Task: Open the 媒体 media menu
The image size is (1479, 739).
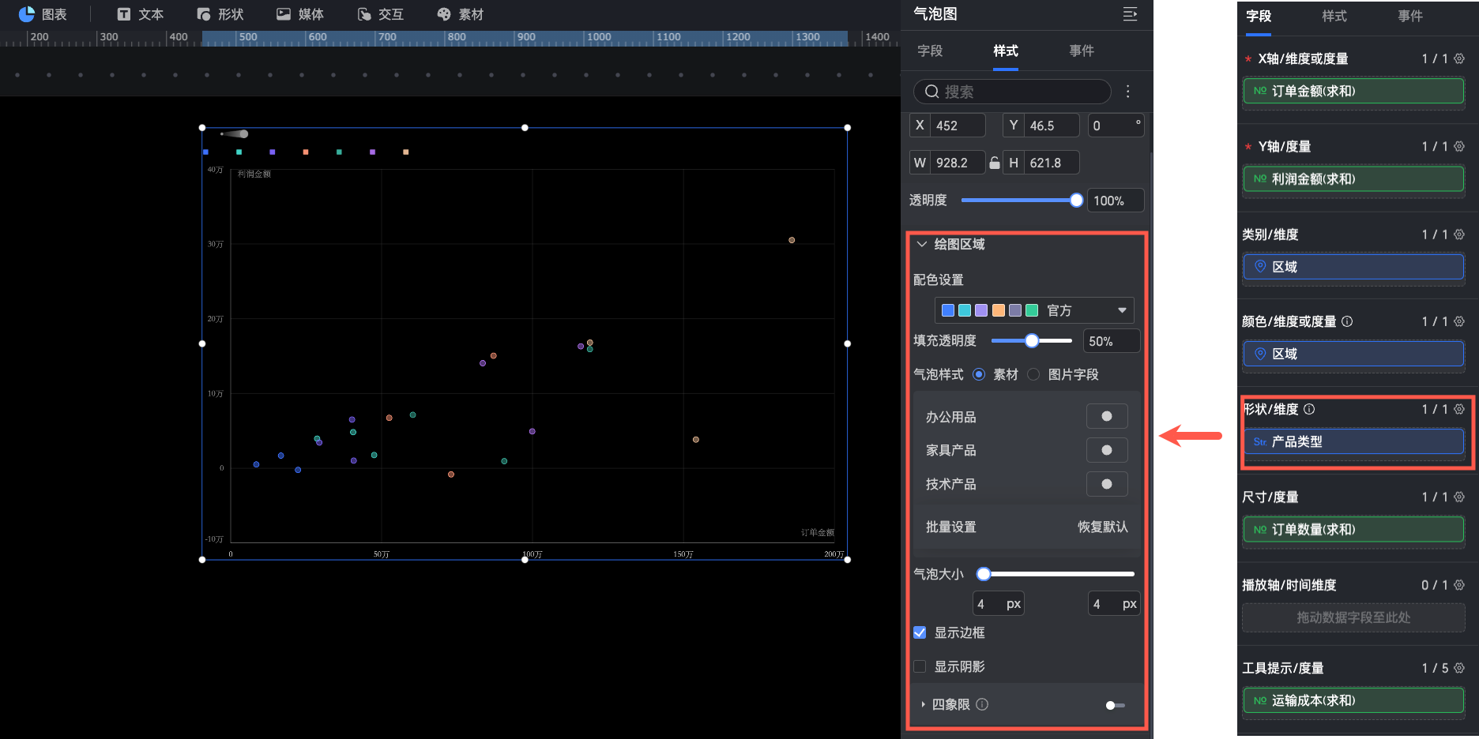Action: (x=299, y=14)
